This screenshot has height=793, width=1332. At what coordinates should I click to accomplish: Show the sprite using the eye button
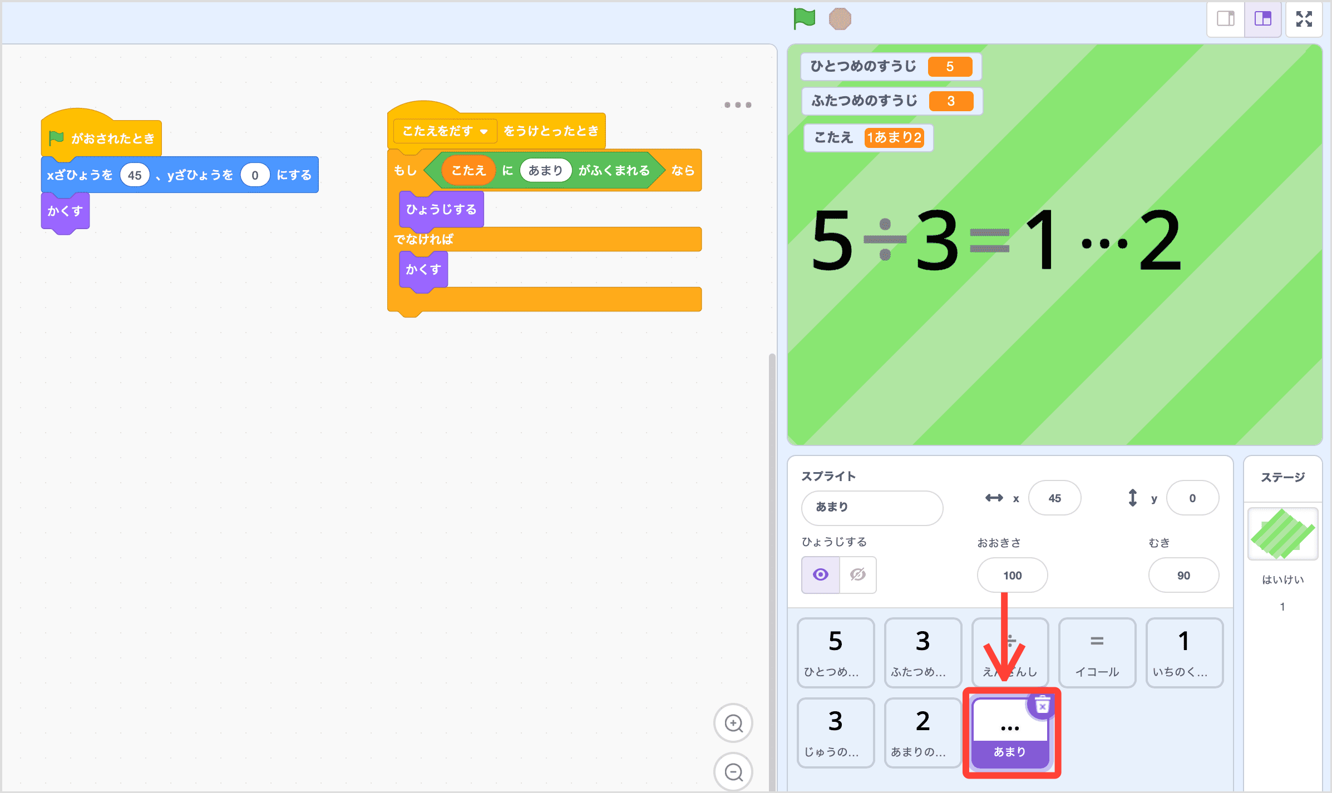coord(821,574)
